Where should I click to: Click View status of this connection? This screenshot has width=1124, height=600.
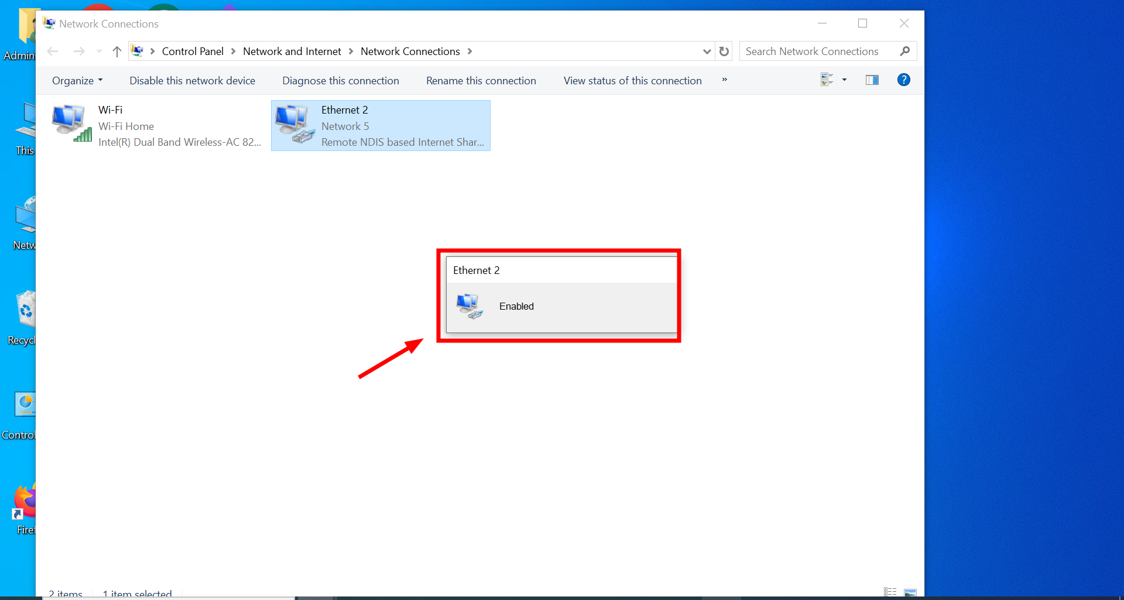pyautogui.click(x=633, y=81)
